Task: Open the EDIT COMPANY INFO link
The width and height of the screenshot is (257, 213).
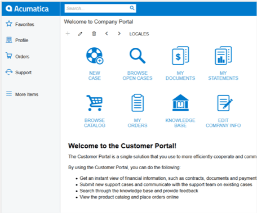Action: 223,123
